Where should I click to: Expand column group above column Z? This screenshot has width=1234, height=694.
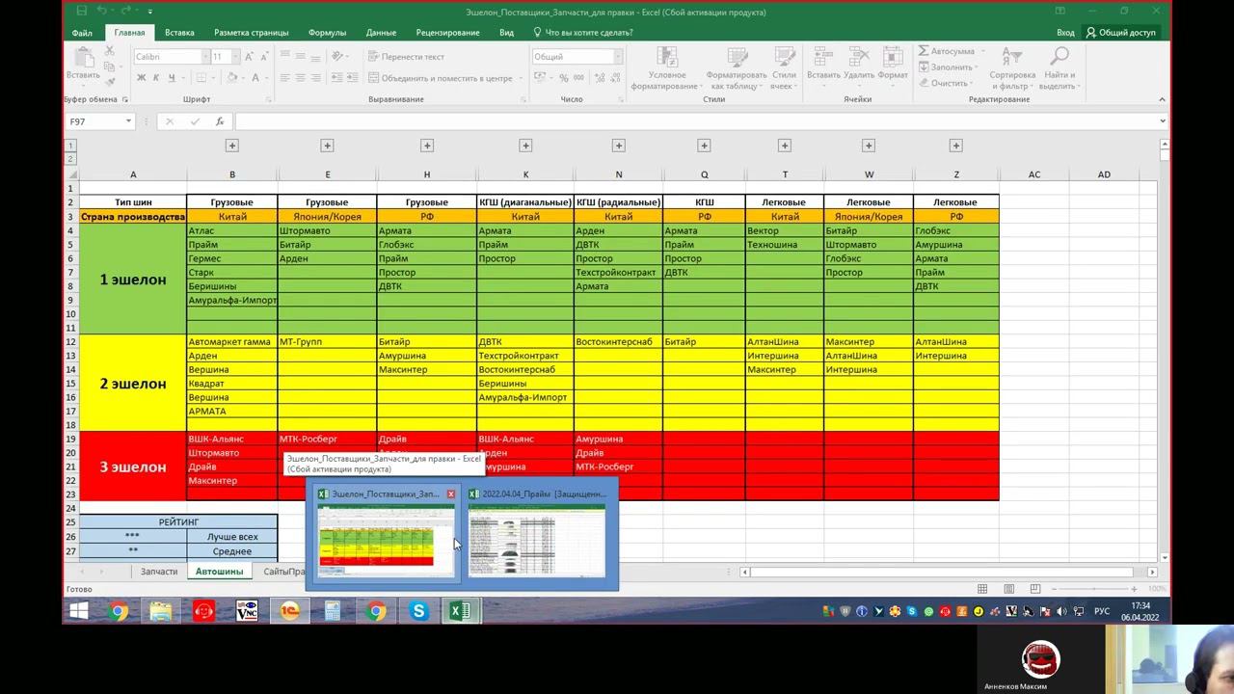(x=955, y=146)
